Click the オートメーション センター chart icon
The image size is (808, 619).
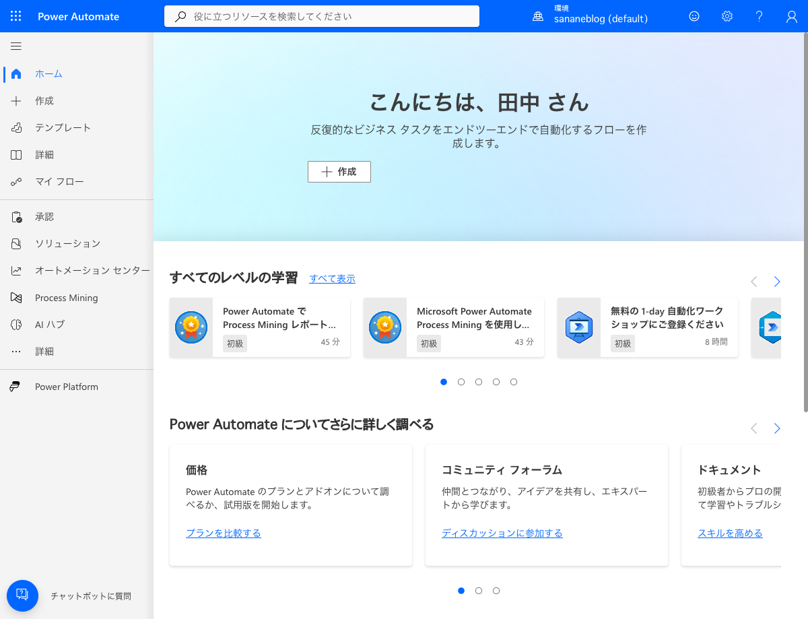click(x=16, y=271)
